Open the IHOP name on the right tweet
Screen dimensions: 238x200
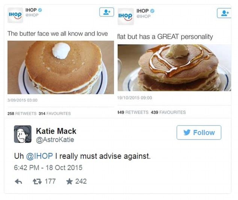click(143, 11)
